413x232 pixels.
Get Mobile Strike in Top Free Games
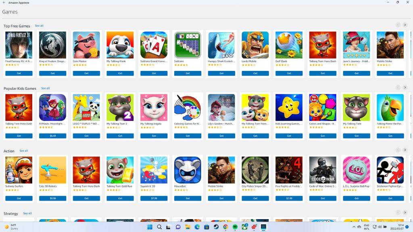pos(390,73)
